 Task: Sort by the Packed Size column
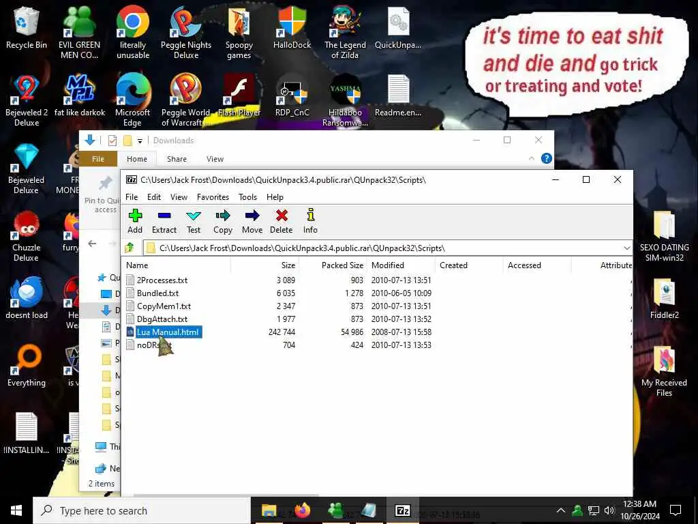(333, 265)
